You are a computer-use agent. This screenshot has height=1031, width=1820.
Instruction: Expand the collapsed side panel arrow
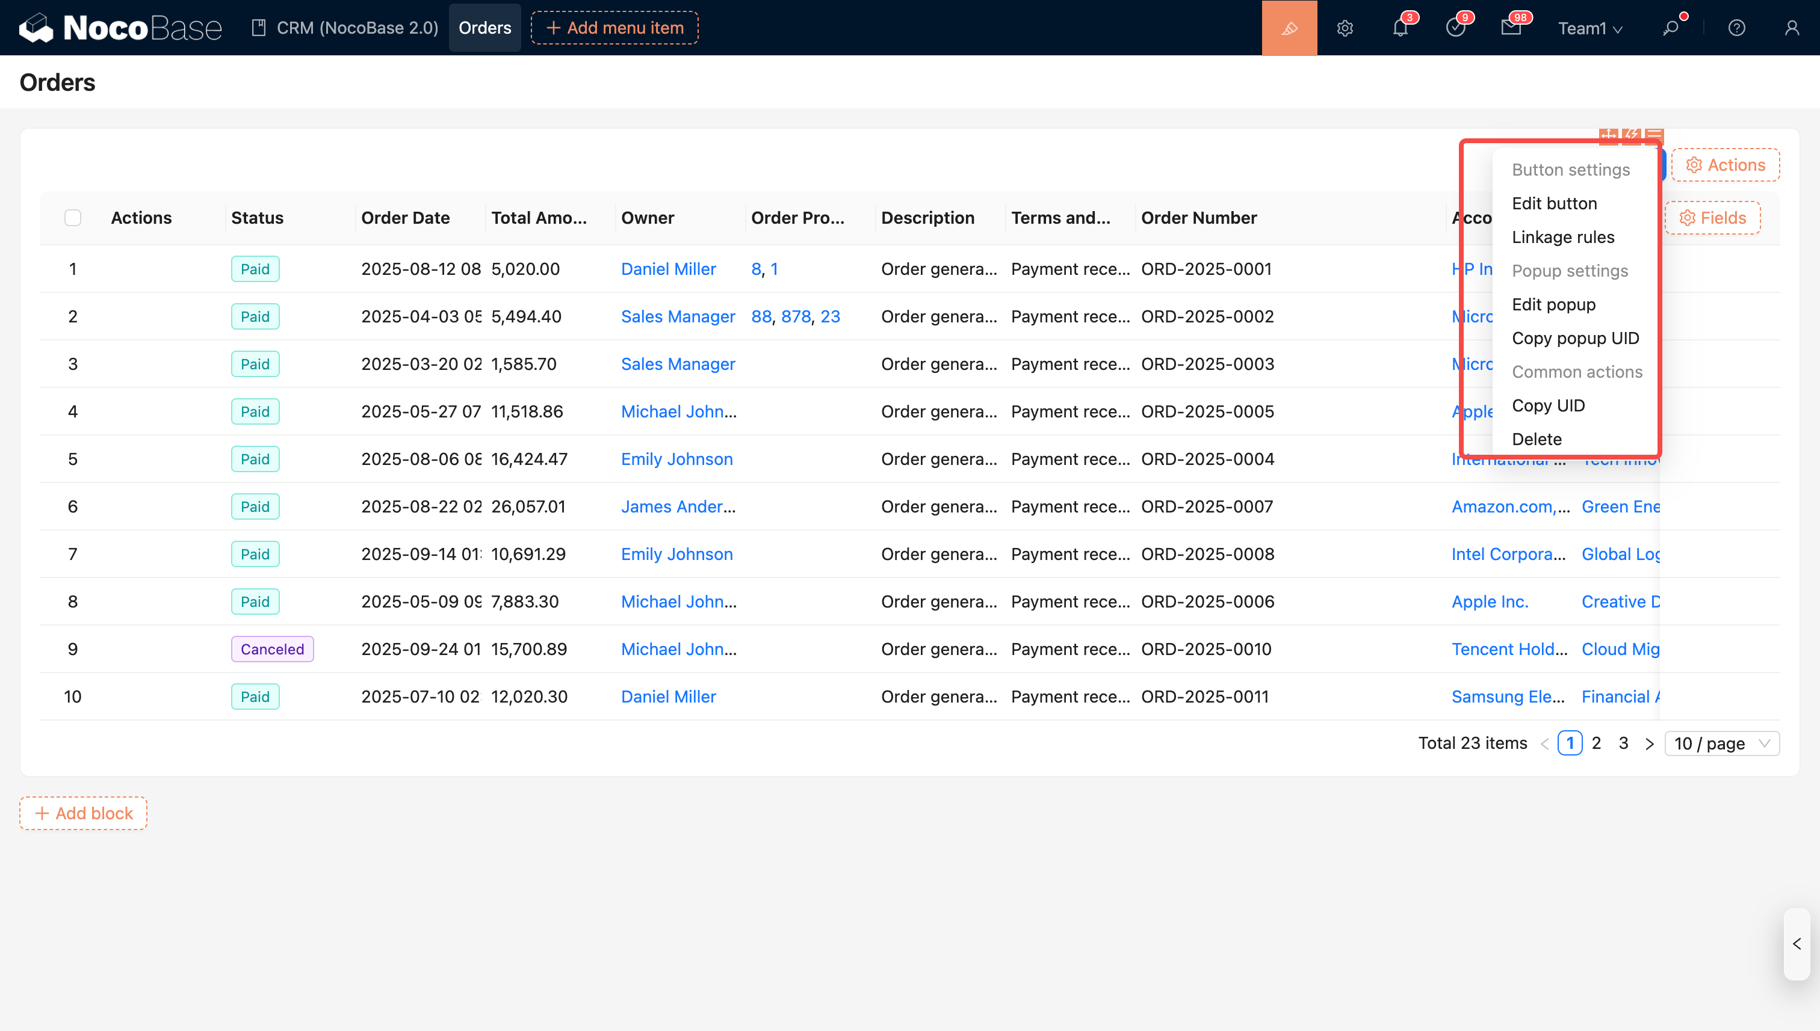tap(1797, 944)
